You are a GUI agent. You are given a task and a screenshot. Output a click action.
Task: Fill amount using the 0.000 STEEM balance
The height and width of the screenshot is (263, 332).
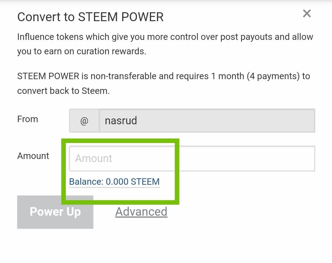point(114,182)
